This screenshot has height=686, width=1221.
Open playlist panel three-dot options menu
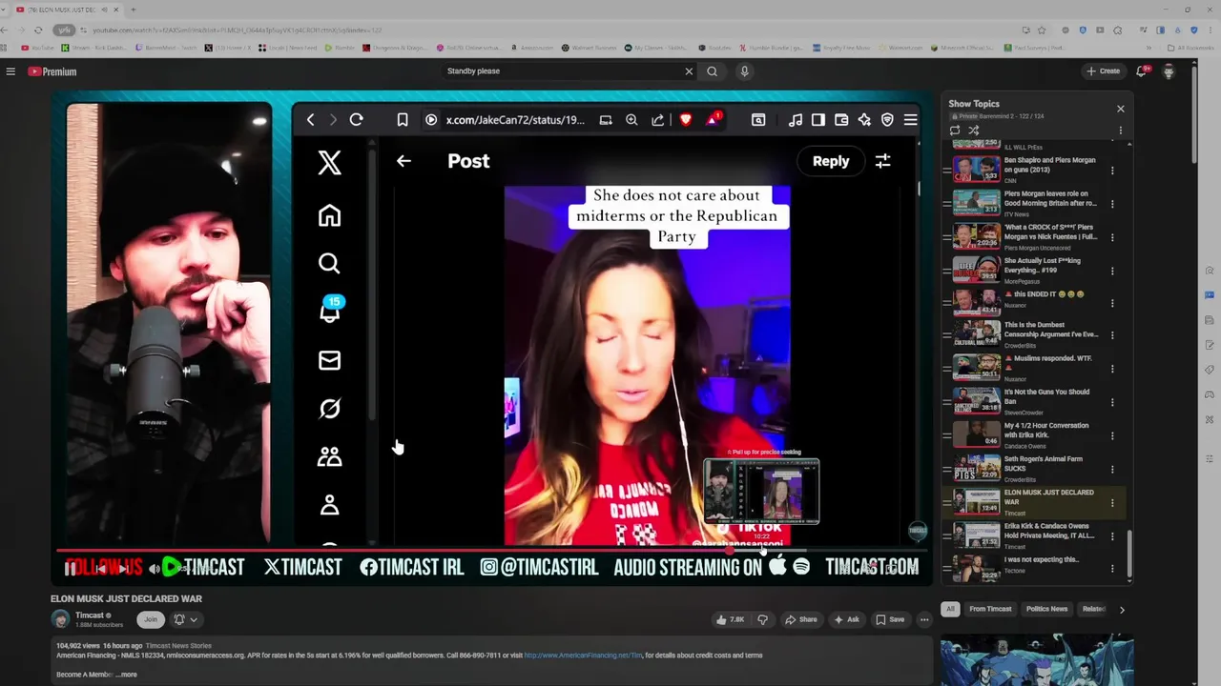pos(1120,131)
